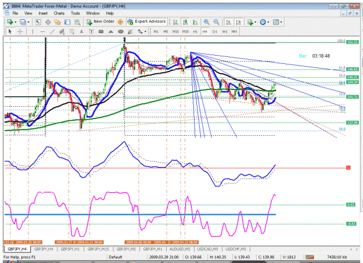Image resolution: width=363 pixels, height=263 pixels.
Task: Toggle Auto Scroll chart icon
Action: click(x=228, y=22)
